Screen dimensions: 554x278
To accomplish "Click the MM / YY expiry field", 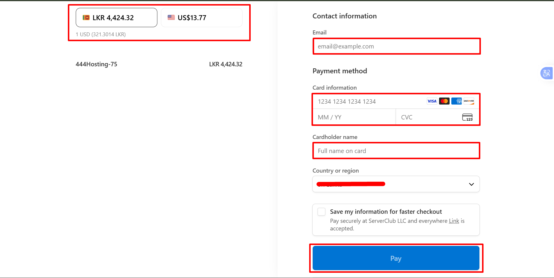I will 354,117.
